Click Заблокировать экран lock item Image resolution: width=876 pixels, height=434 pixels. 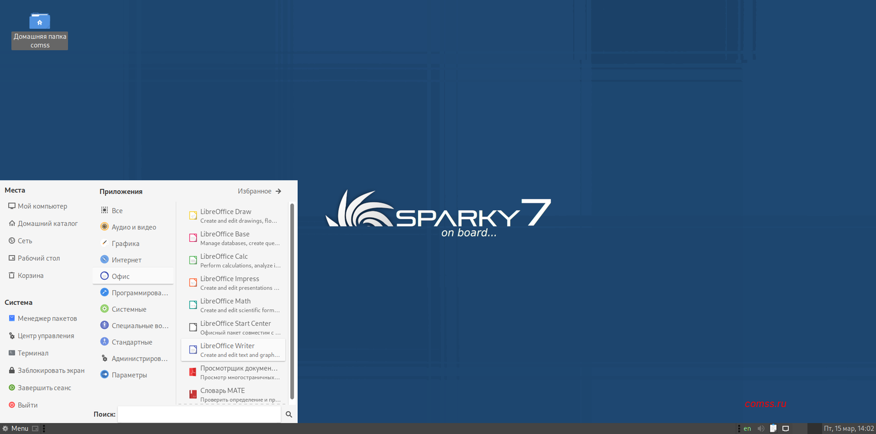[x=47, y=370]
